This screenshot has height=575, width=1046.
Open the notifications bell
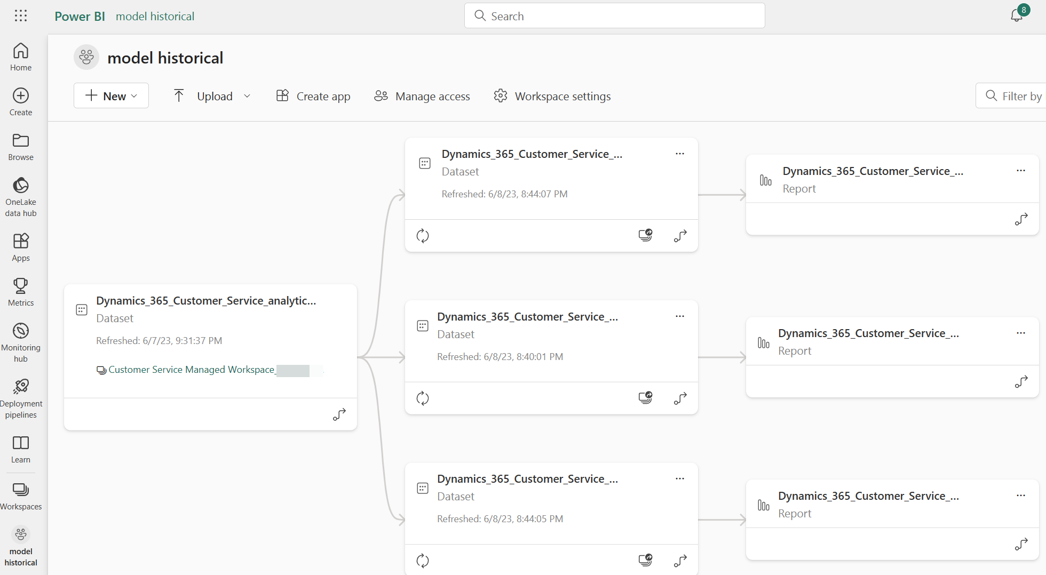click(x=1016, y=15)
